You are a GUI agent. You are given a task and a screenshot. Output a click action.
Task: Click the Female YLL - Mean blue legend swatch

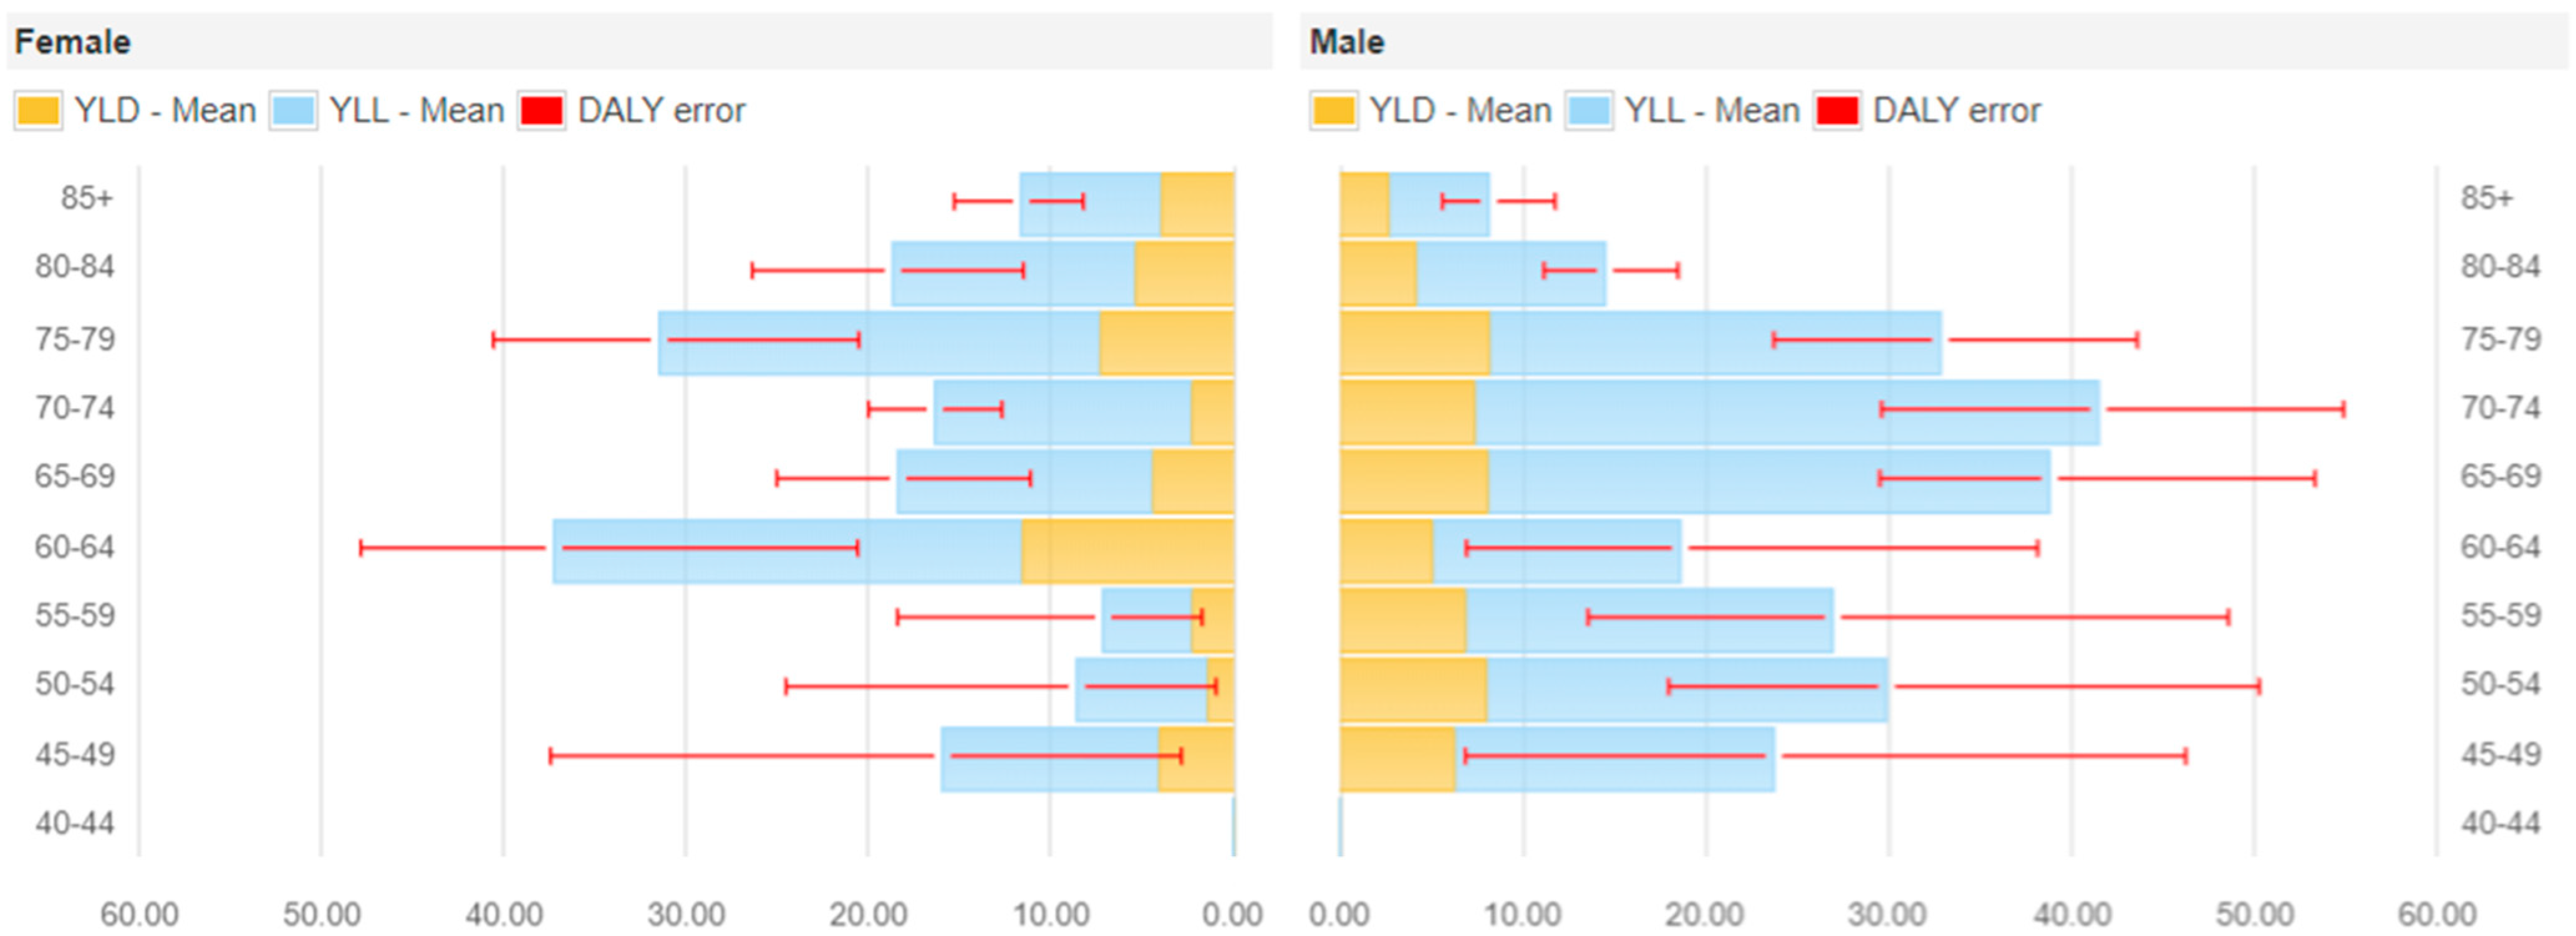pos(293,110)
